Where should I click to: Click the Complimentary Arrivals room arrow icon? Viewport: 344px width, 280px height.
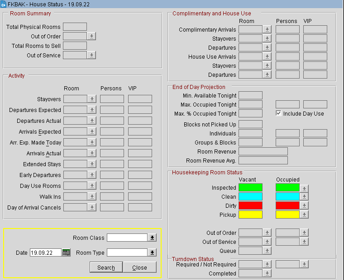pos(267,29)
